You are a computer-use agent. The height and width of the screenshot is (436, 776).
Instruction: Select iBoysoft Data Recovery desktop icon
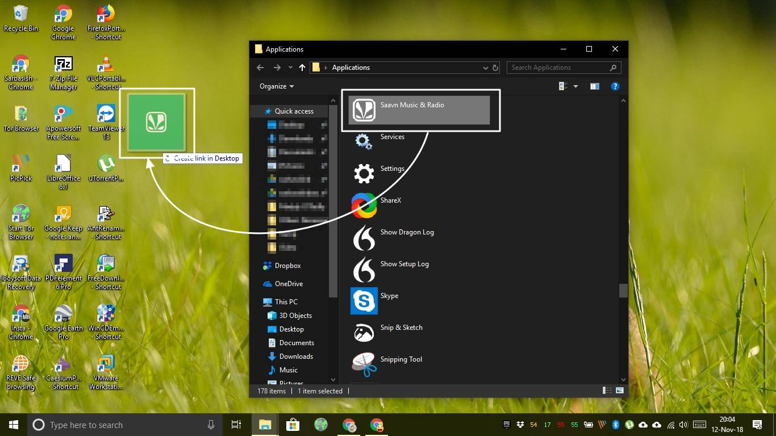coord(21,272)
